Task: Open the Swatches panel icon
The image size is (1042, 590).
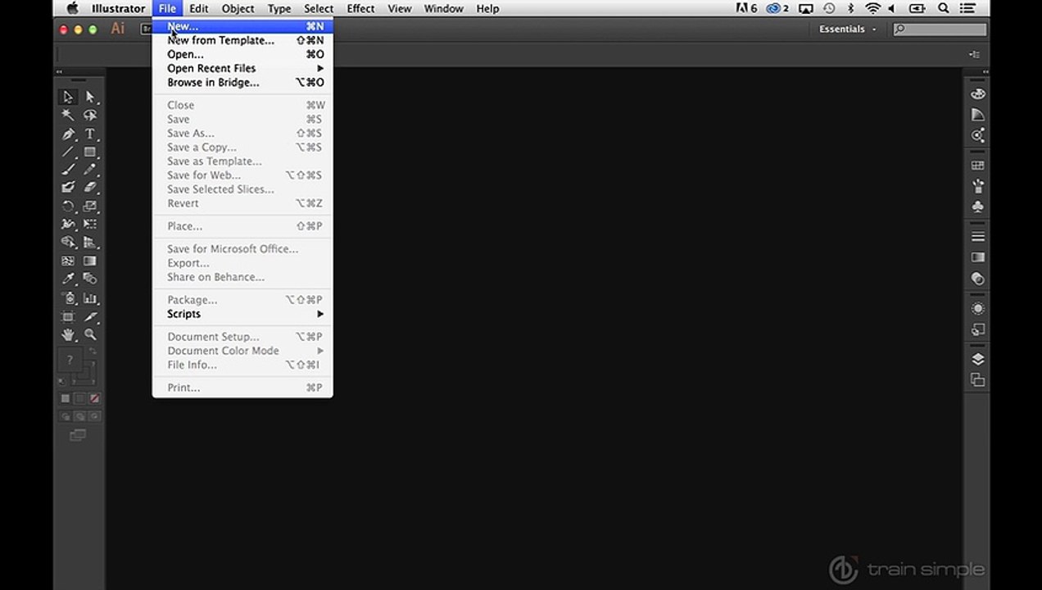Action: pyautogui.click(x=977, y=166)
